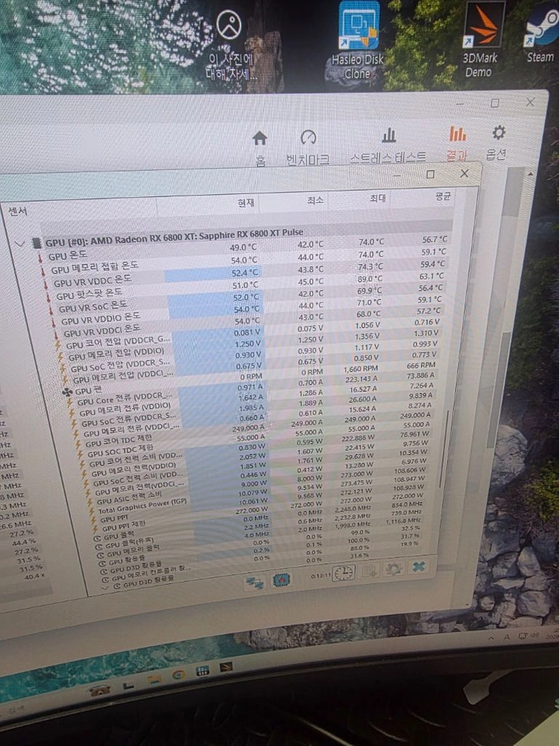Click the 현재 column header
The height and width of the screenshot is (746, 559).
(246, 203)
